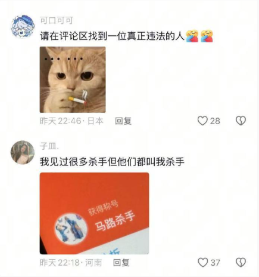Open username 子皿. profile

pyautogui.click(x=49, y=146)
